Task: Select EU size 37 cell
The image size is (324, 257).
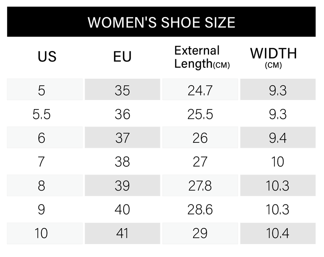Action: tap(122, 137)
